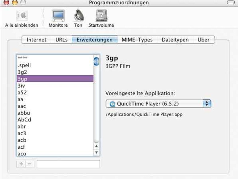Click the toolbar toggle pill in title bar
The width and height of the screenshot is (238, 179).
click(231, 2)
